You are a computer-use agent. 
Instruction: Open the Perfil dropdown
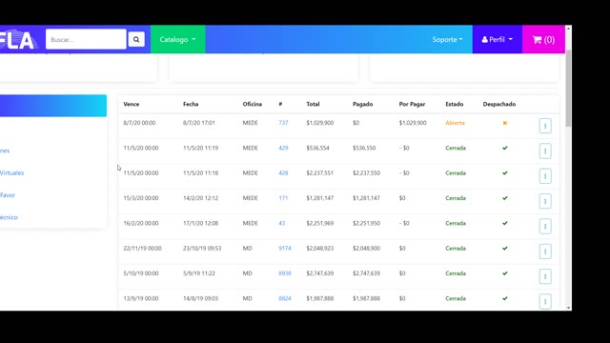click(x=498, y=39)
